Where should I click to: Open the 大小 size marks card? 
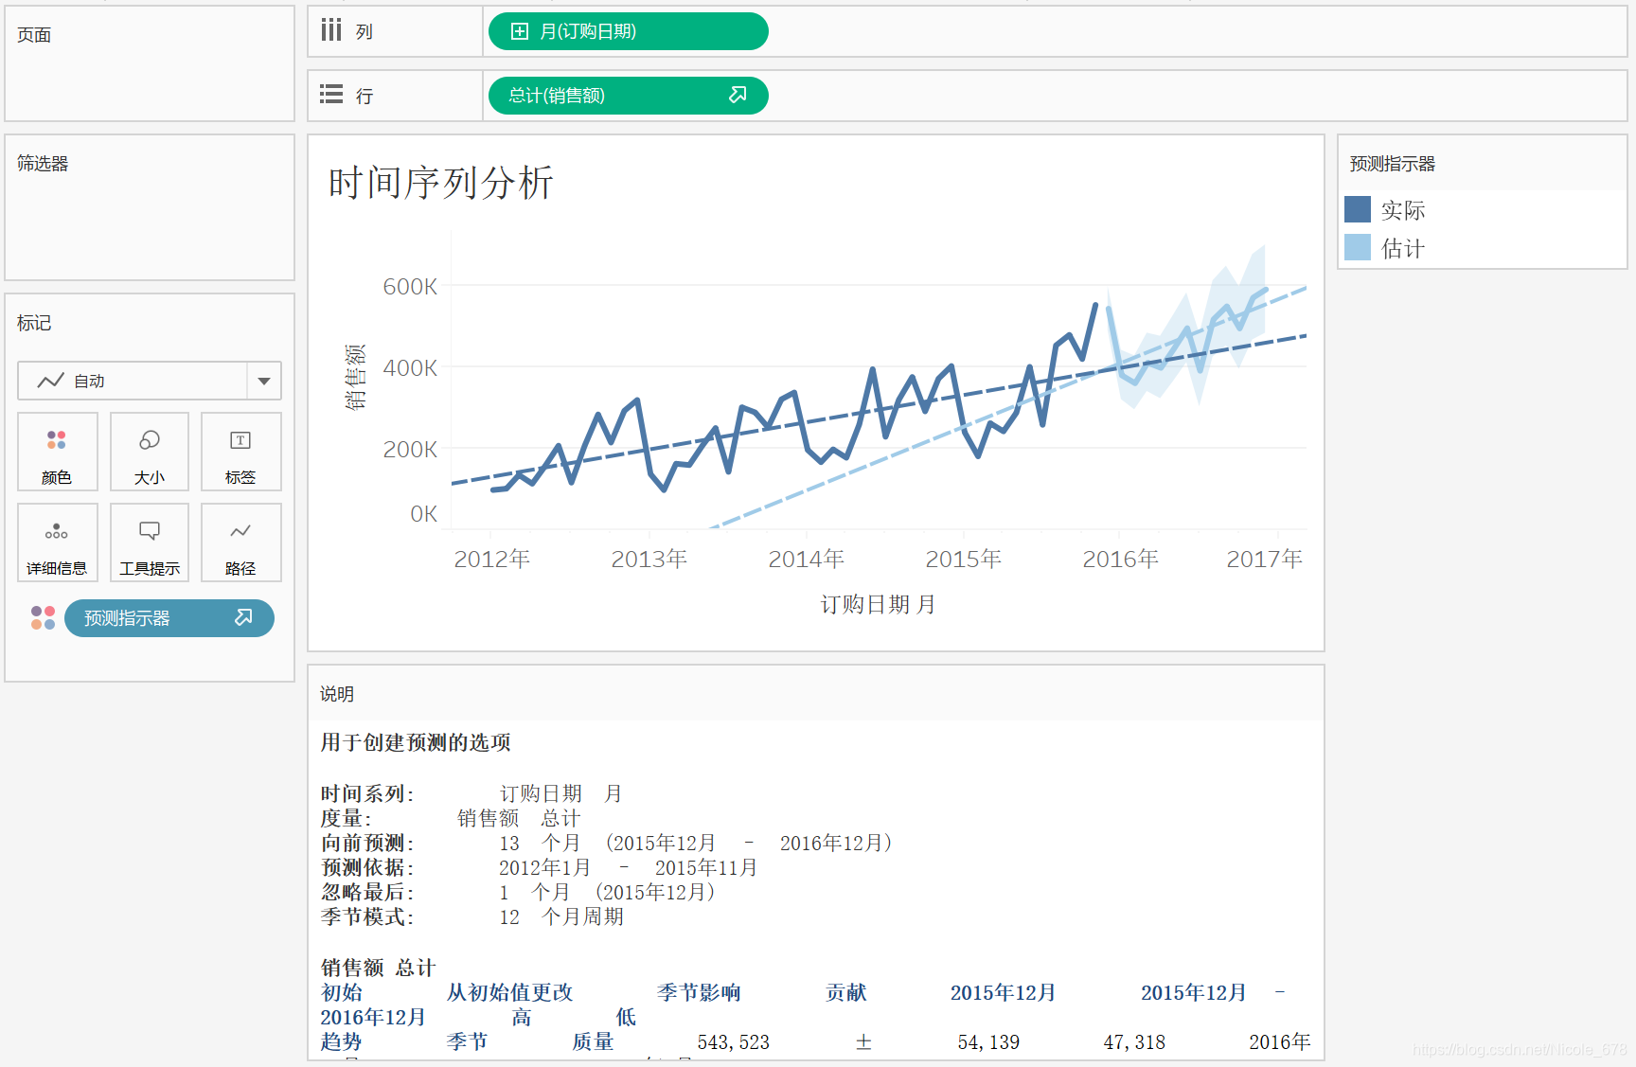(x=150, y=452)
